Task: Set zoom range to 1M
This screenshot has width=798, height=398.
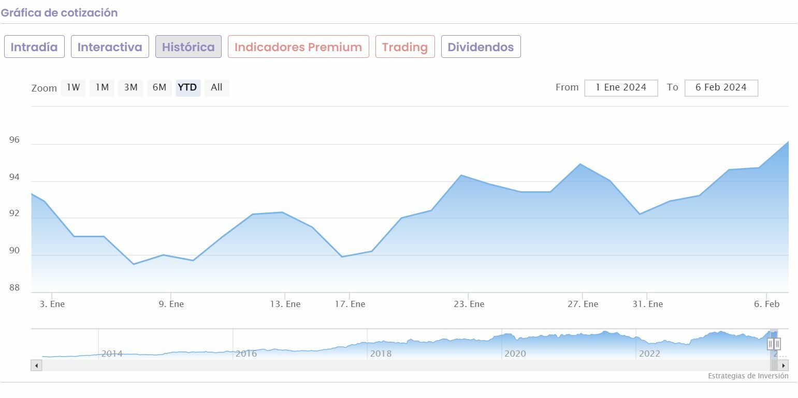Action: [102, 88]
